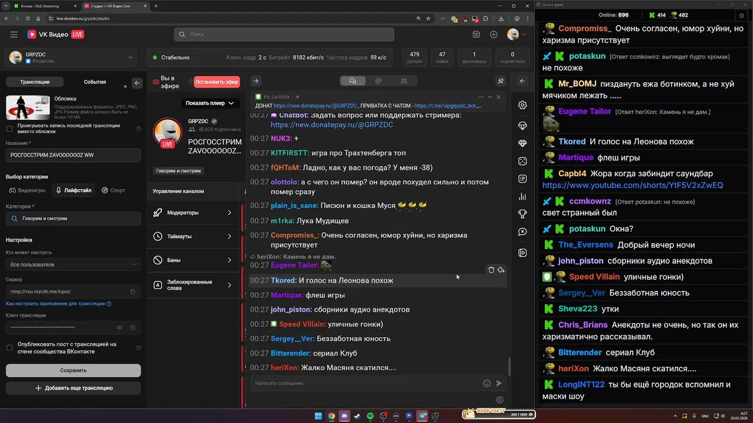
Task: Close the pinned Ka_Lambda message
Action: click(x=498, y=97)
